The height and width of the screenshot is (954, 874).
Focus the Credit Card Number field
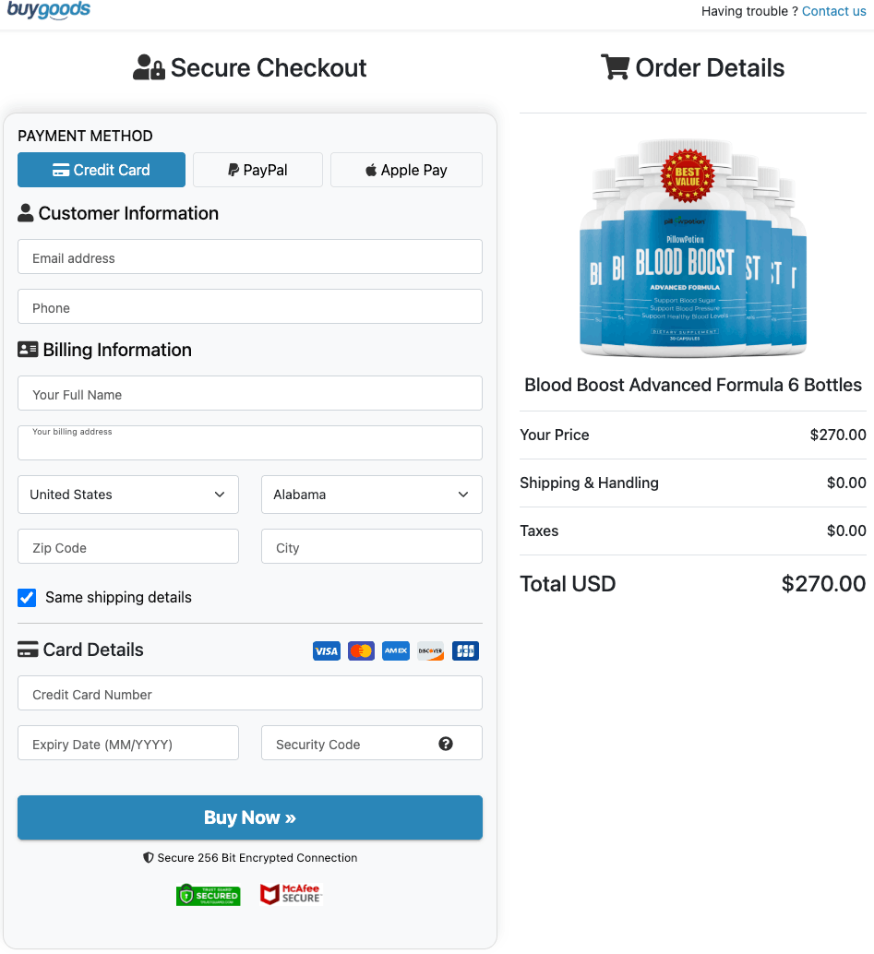click(249, 693)
